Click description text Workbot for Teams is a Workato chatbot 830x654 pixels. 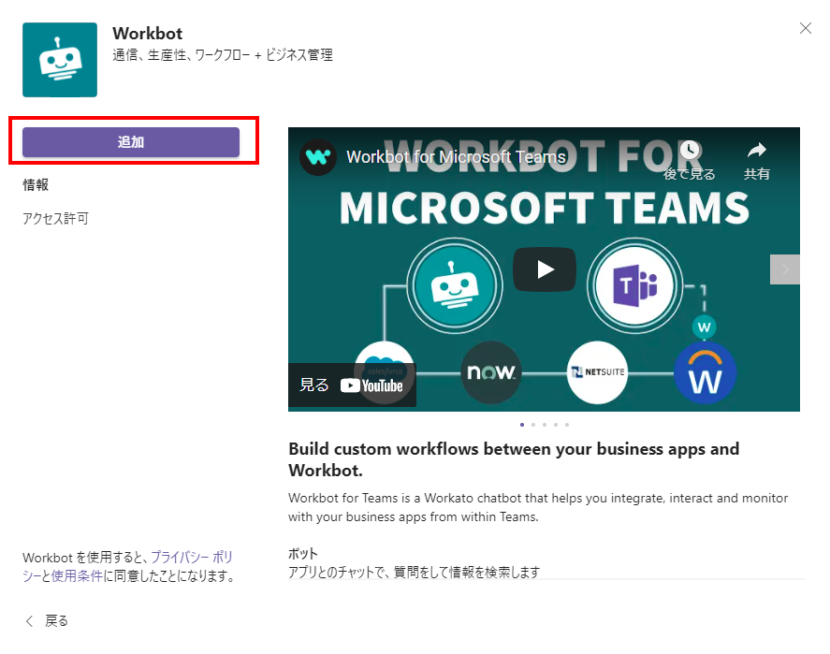click(538, 507)
